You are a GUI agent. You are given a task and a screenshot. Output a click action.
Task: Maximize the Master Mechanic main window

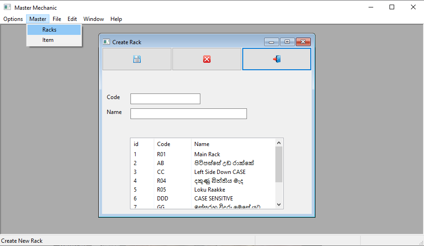(x=392, y=7)
